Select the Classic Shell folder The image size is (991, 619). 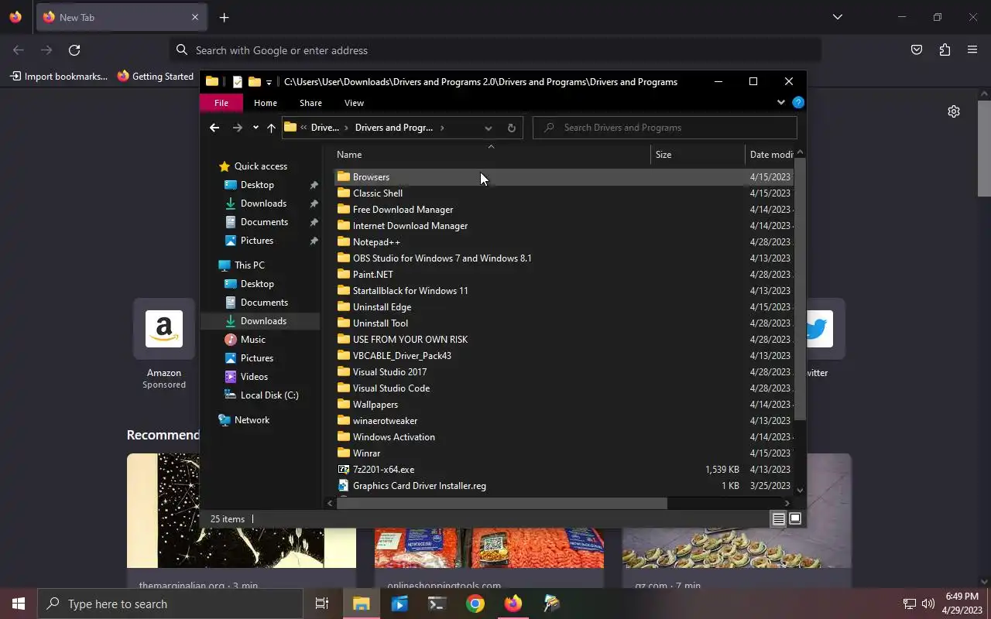click(x=564, y=193)
